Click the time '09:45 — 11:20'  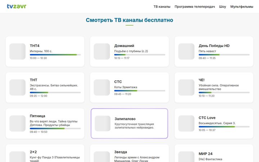coord(123,94)
